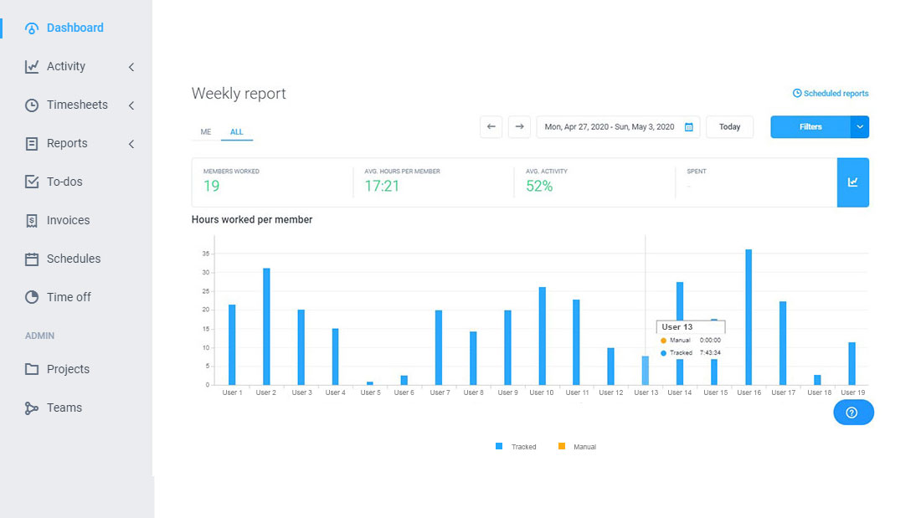Click the User 19 bar in chart
Image resolution: width=921 pixels, height=518 pixels.
tap(852, 363)
